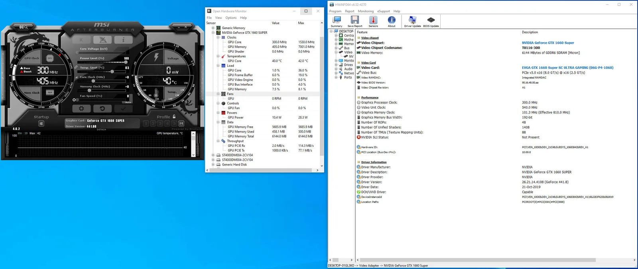This screenshot has width=638, height=269.
Task: Click the Temp. Limit slider handle
Action: tap(112, 72)
